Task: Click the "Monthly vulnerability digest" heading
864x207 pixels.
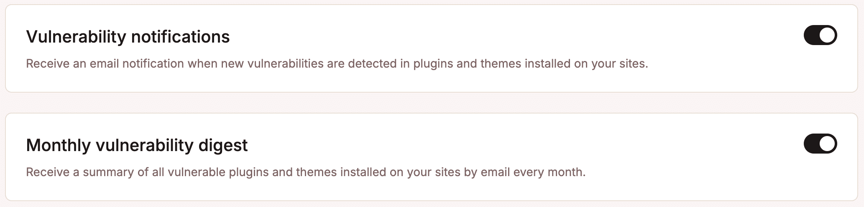Action: [x=137, y=145]
